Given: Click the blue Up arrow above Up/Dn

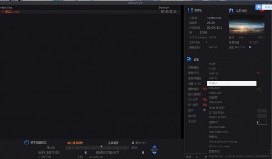Looking at the screenshot, I should point(154,147).
